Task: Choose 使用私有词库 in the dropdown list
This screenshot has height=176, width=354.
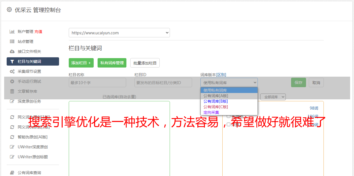Action: click(x=229, y=90)
